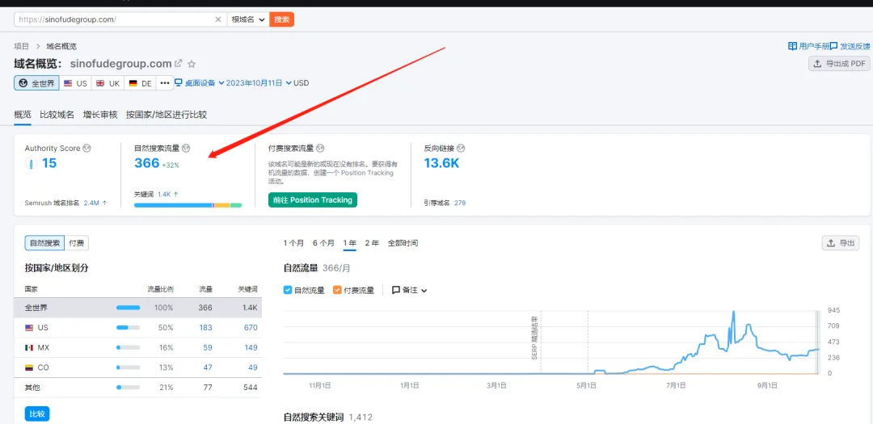
Task: Switch to 付费 segment toggle
Action: [76, 243]
